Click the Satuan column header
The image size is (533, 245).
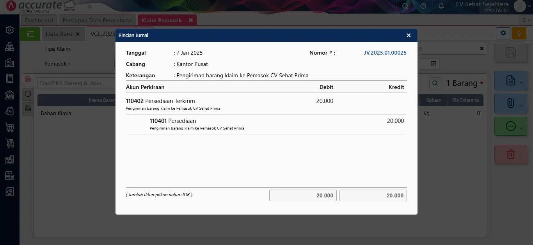pos(434,100)
